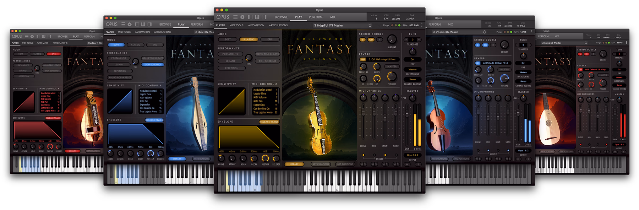Click the filter LC knob
Screen dimensions: 639x210
[363, 79]
